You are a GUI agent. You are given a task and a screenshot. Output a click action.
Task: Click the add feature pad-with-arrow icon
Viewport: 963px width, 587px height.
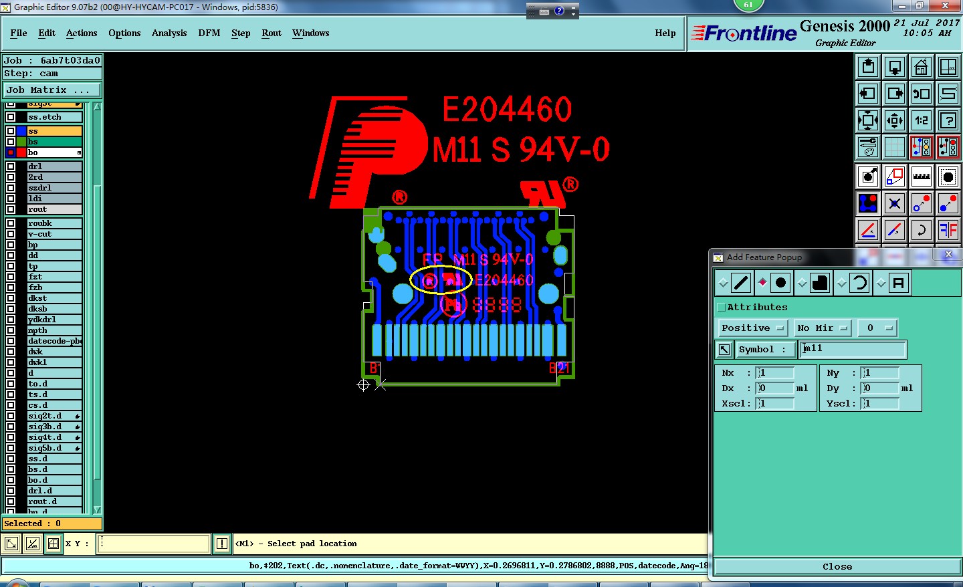click(868, 177)
